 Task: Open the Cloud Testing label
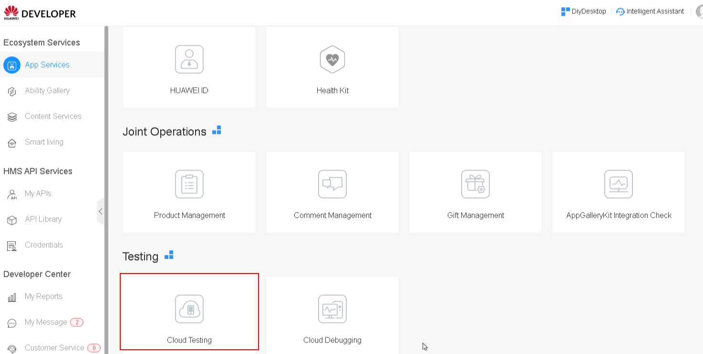(189, 340)
